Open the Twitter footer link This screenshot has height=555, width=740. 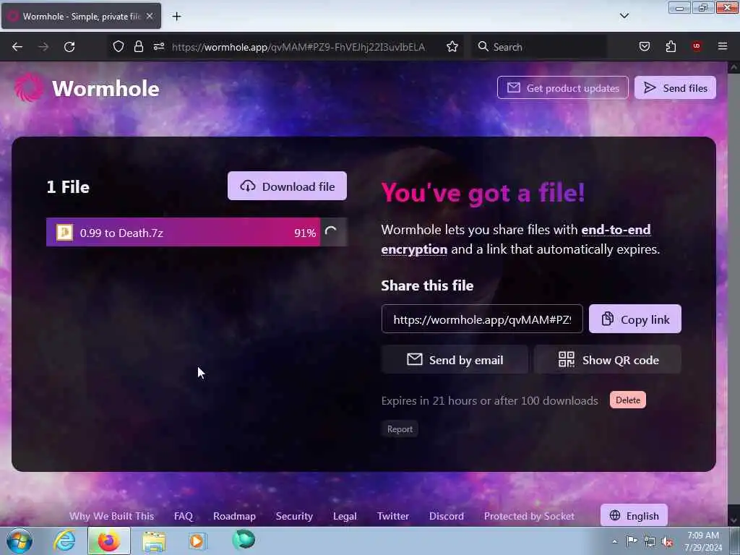pyautogui.click(x=393, y=516)
